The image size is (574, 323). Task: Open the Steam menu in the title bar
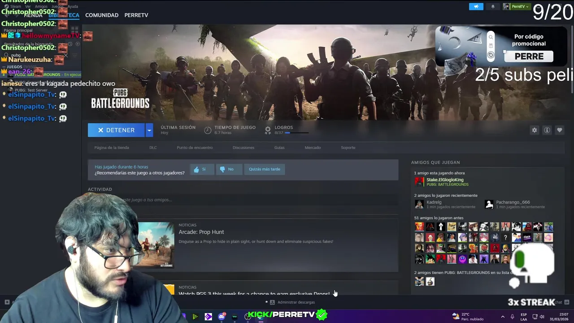coord(15,6)
